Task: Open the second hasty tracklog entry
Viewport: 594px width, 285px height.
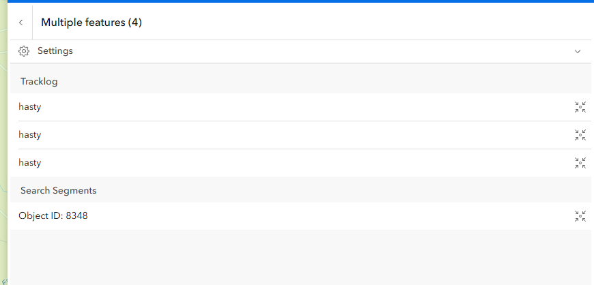Action: tap(30, 135)
